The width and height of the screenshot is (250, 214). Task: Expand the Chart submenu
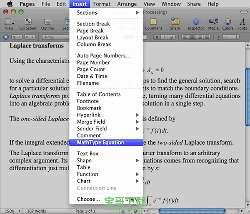click(x=106, y=181)
